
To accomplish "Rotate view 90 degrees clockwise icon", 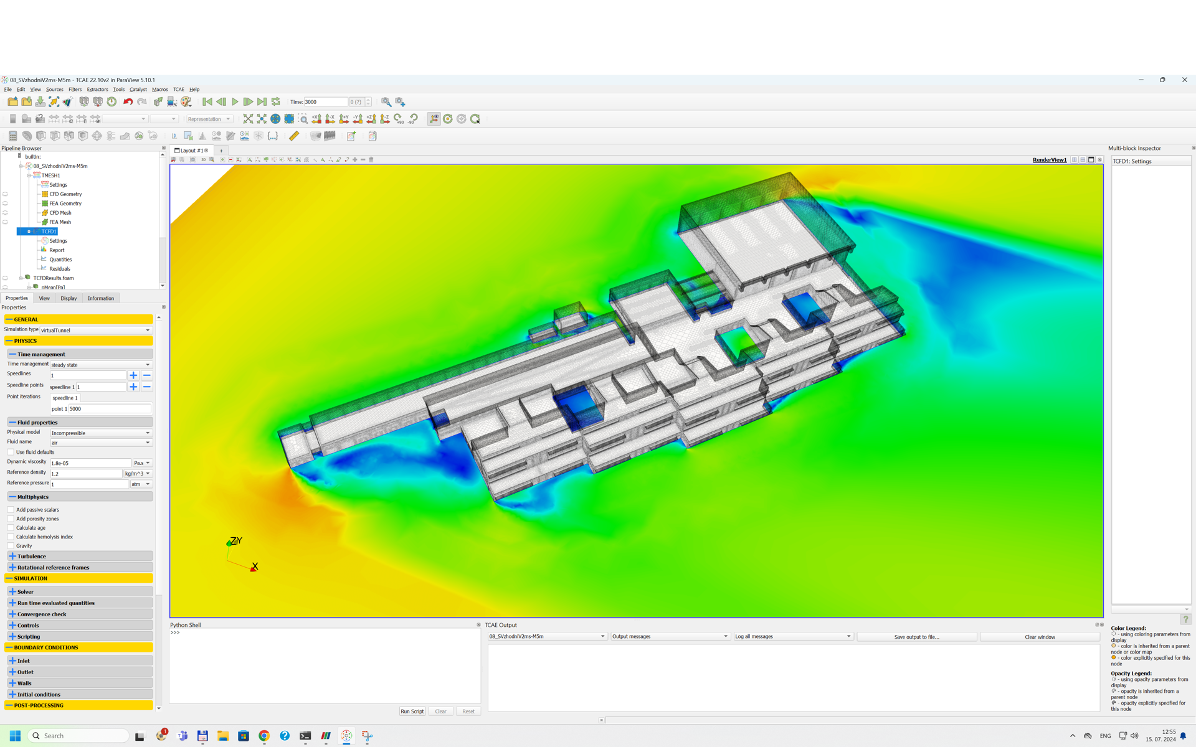I will pos(399,119).
